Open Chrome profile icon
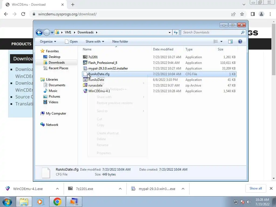 261,14
